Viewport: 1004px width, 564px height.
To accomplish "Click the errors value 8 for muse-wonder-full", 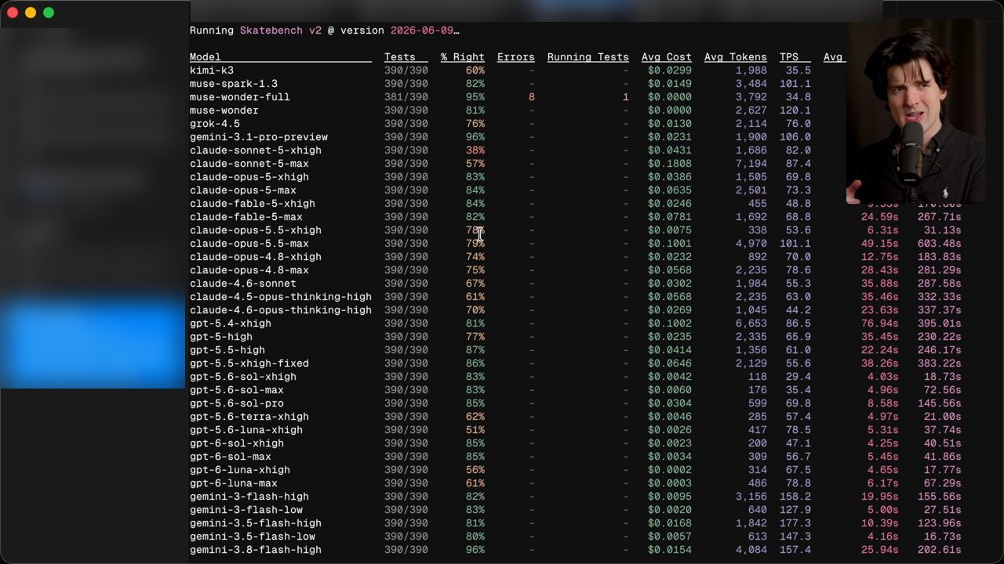I will (x=532, y=97).
